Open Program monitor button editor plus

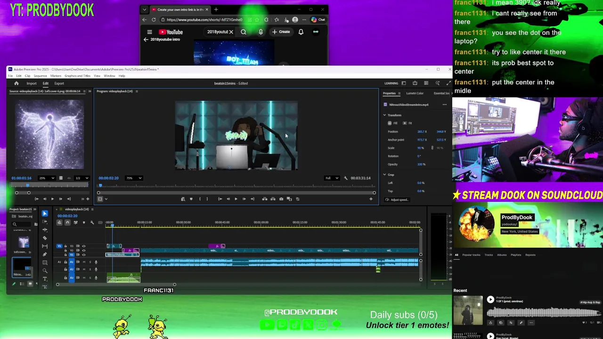click(371, 199)
